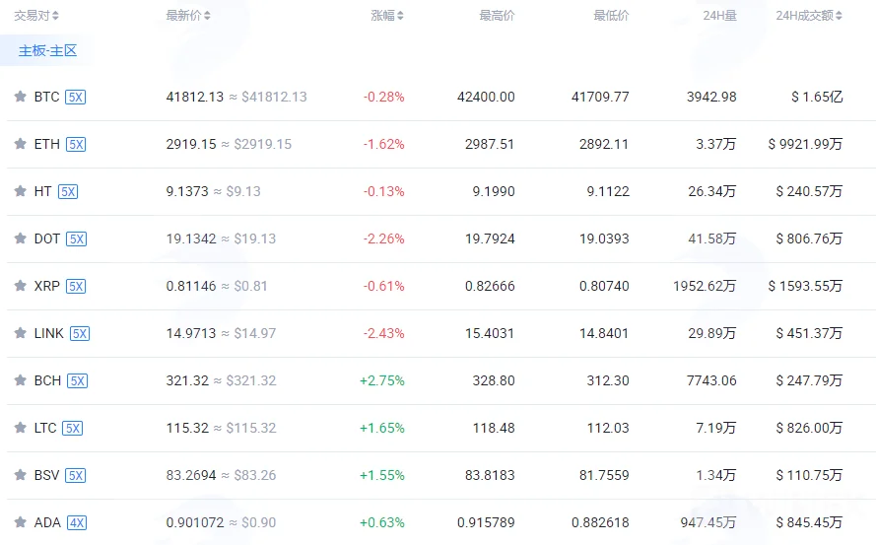Click the 24H量 column header

(x=719, y=16)
